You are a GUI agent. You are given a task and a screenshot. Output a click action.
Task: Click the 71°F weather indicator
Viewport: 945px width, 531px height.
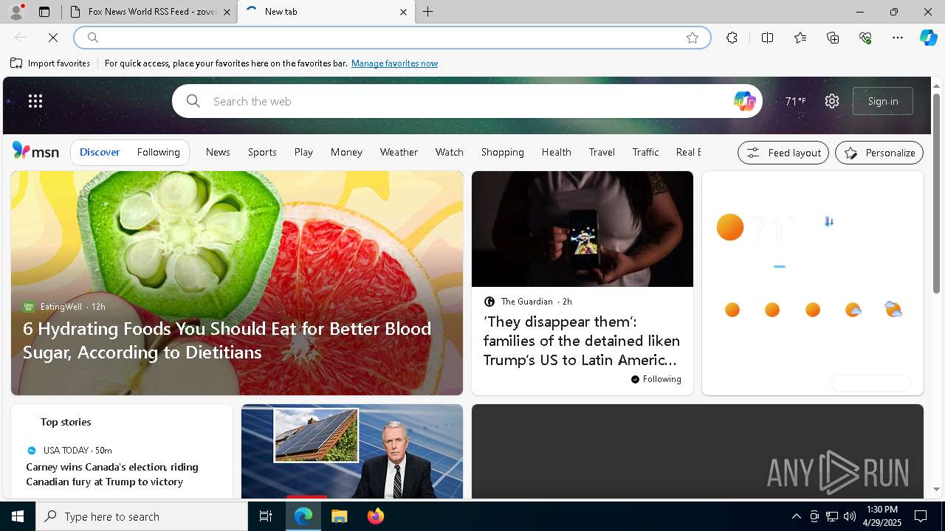pyautogui.click(x=795, y=101)
